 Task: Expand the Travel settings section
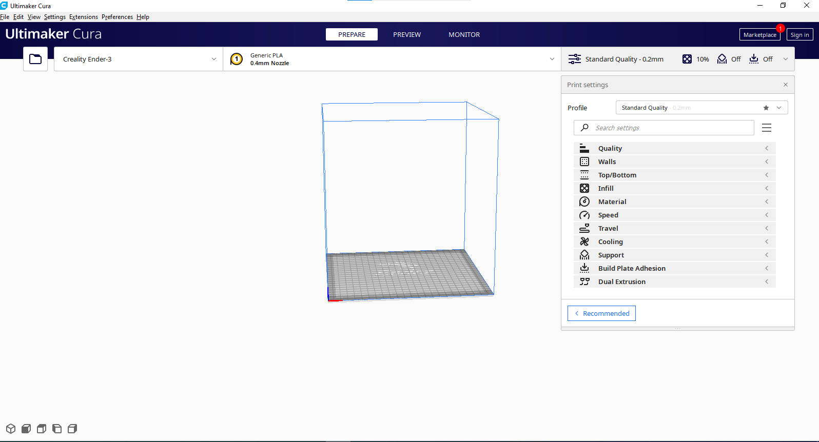[x=674, y=228]
